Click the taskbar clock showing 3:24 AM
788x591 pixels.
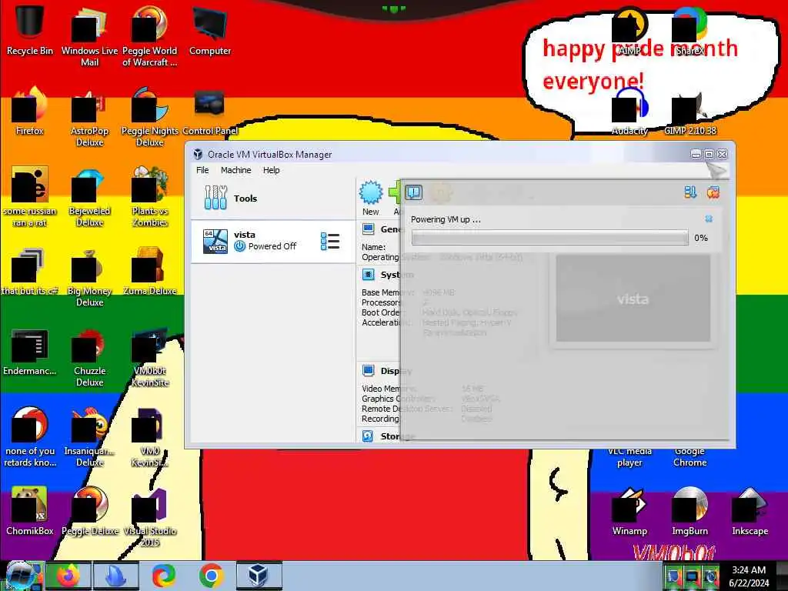click(x=749, y=576)
